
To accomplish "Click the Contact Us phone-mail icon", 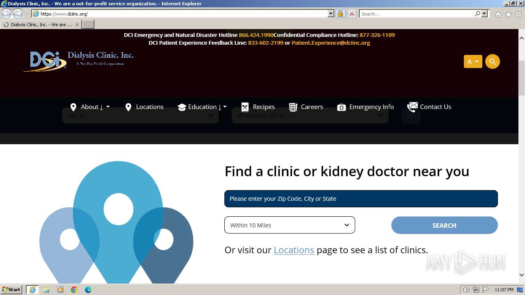I will coord(412,107).
